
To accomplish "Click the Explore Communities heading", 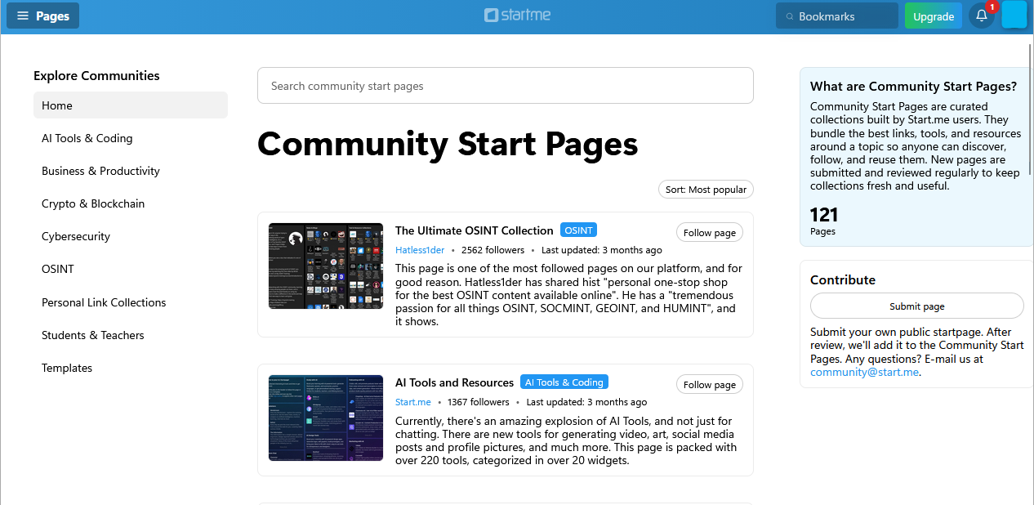I will click(96, 76).
